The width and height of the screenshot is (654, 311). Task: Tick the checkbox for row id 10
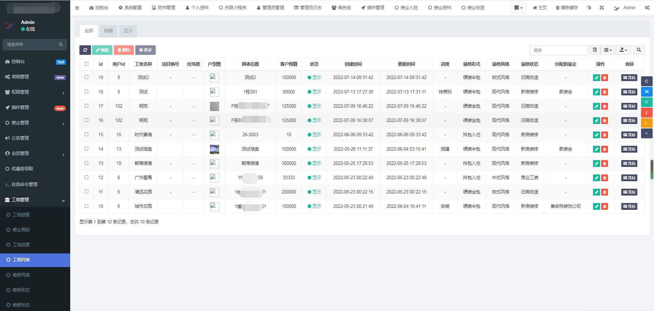pos(86,206)
